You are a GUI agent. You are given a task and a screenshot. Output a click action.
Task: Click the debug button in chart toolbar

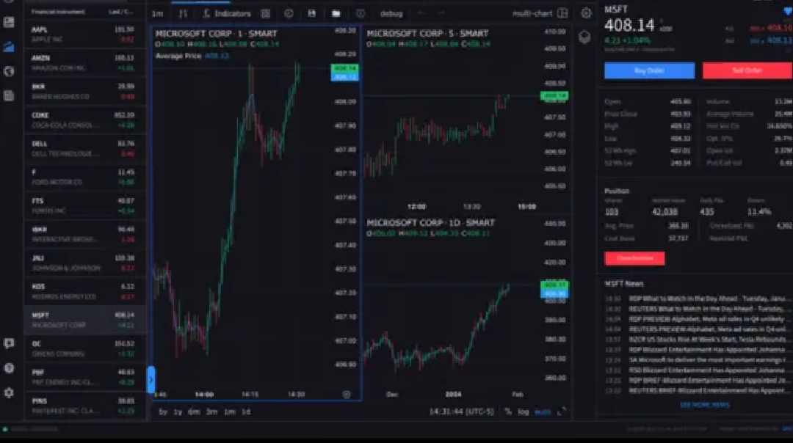(x=391, y=14)
